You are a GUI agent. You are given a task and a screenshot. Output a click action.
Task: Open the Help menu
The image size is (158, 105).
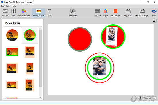pyautogui.click(x=14, y=6)
